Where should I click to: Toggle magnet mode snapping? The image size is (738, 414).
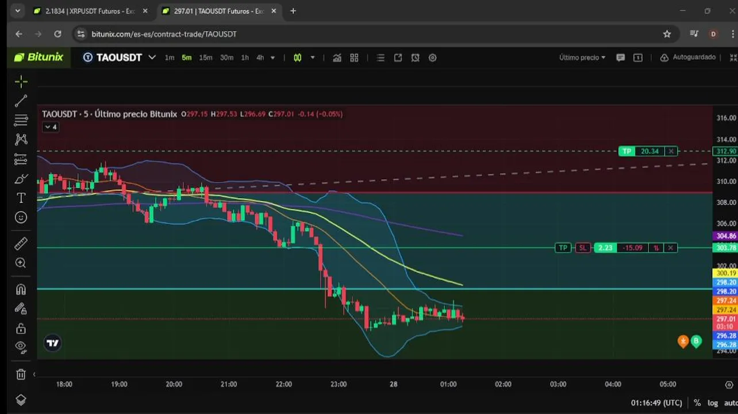coord(21,289)
